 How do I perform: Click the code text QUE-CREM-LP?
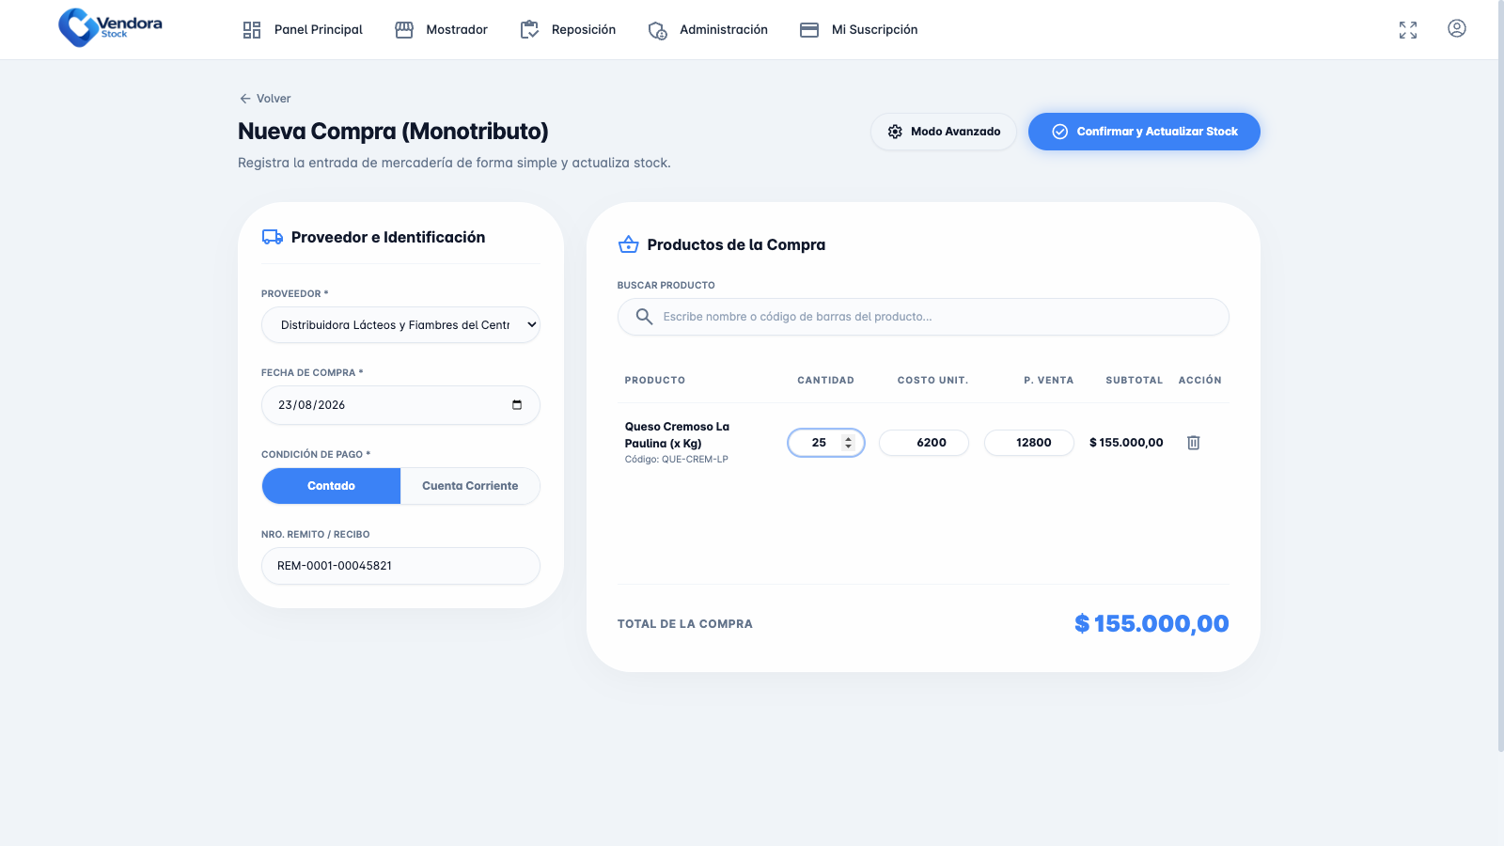pyautogui.click(x=695, y=460)
